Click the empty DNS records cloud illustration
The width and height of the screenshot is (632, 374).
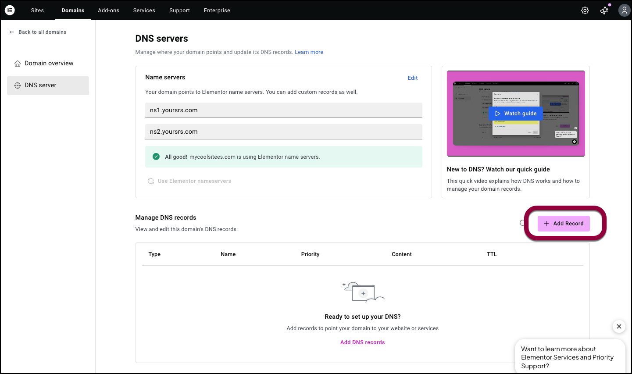[x=363, y=292]
